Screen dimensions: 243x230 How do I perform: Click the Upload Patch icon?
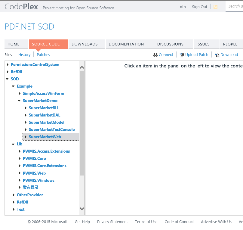[x=182, y=55]
